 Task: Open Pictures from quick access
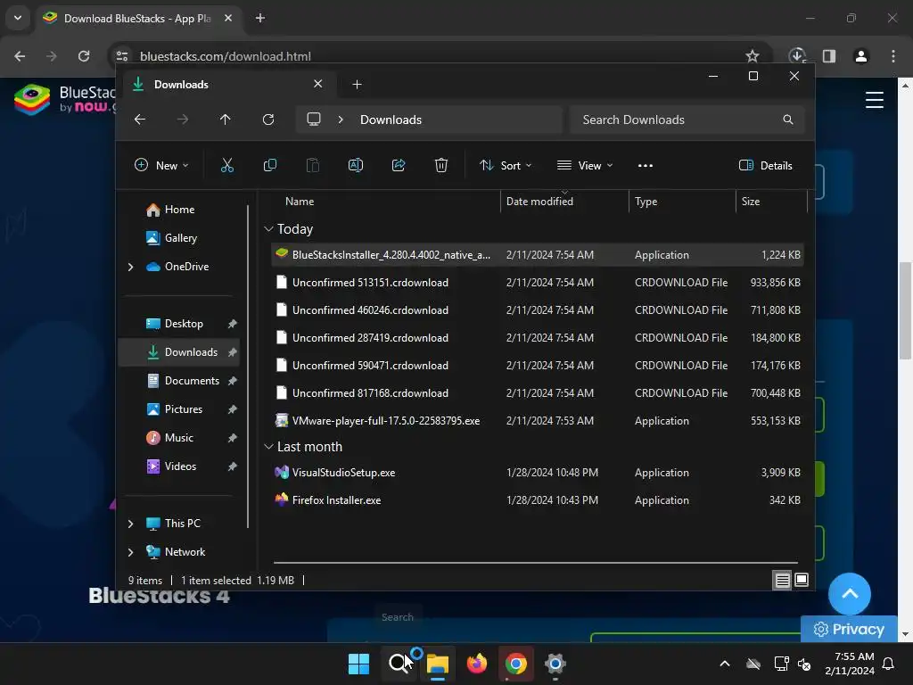(184, 409)
